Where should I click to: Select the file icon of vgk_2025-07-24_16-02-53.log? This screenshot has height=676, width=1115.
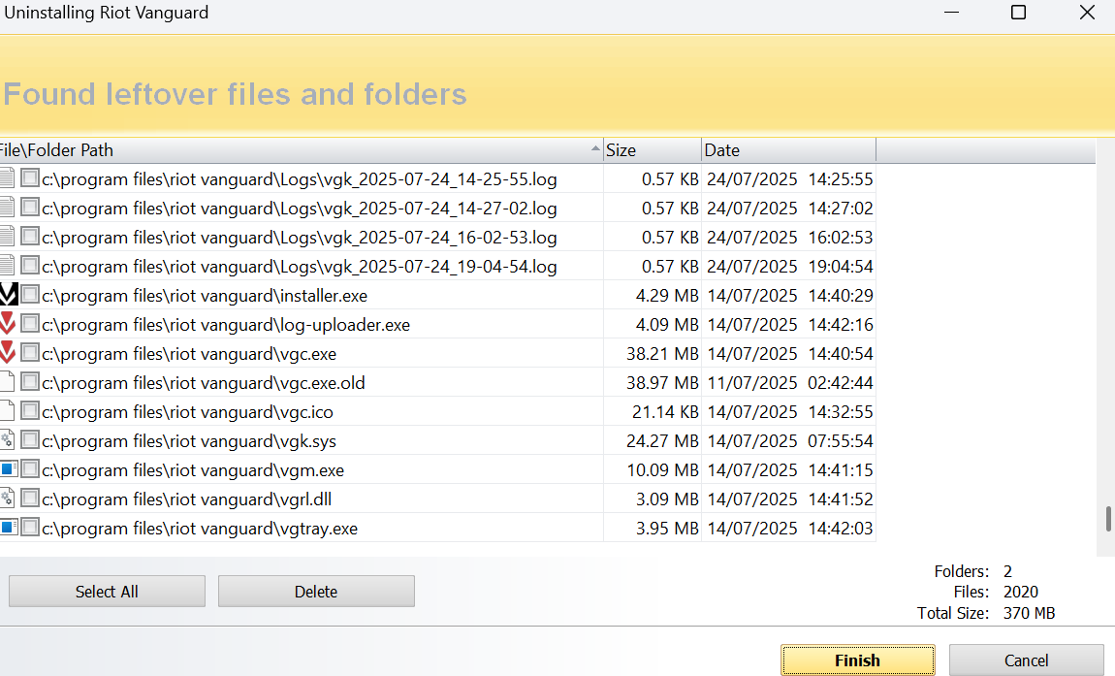(x=7, y=237)
